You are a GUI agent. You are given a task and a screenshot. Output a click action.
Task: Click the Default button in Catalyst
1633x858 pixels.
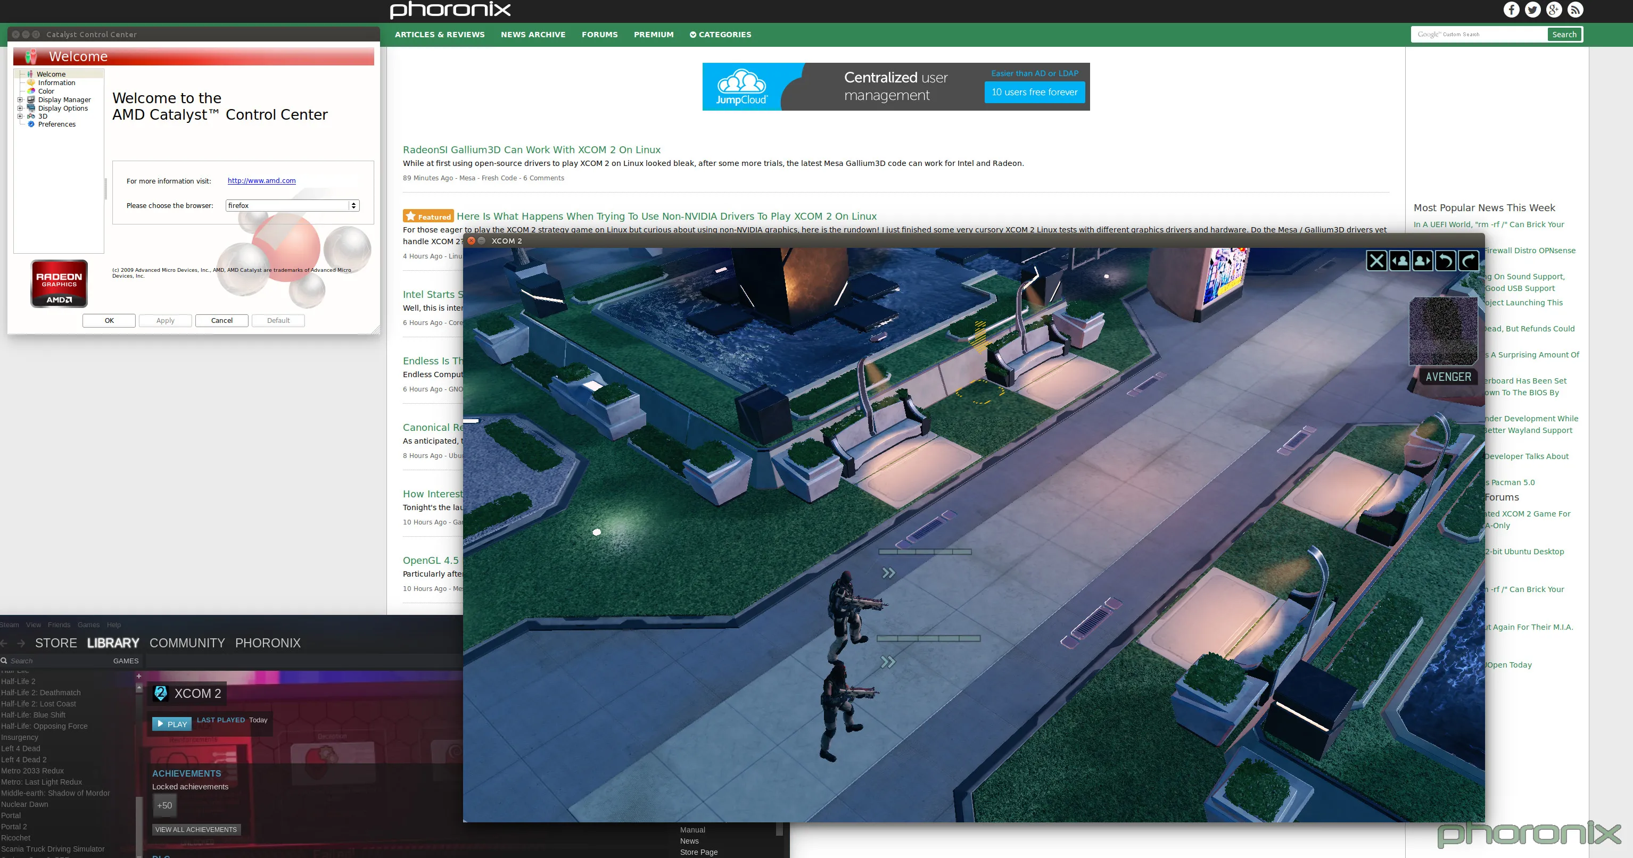278,321
